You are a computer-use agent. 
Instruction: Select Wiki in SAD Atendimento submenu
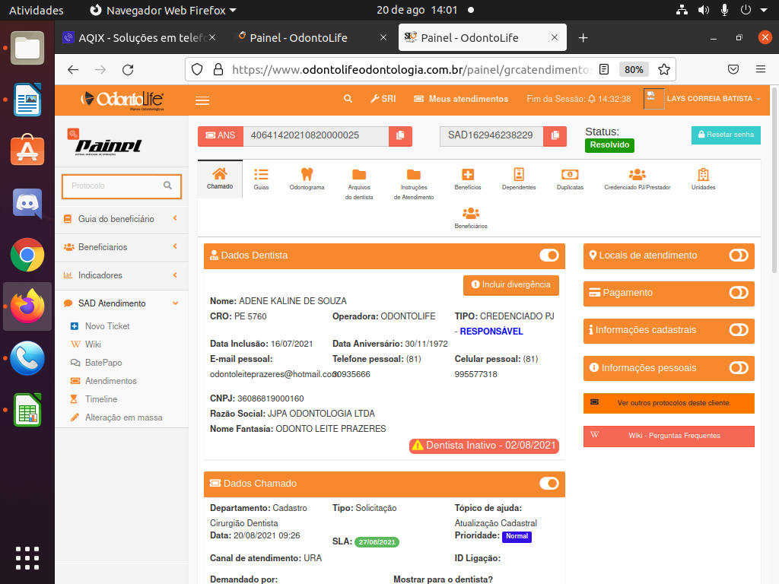(92, 344)
